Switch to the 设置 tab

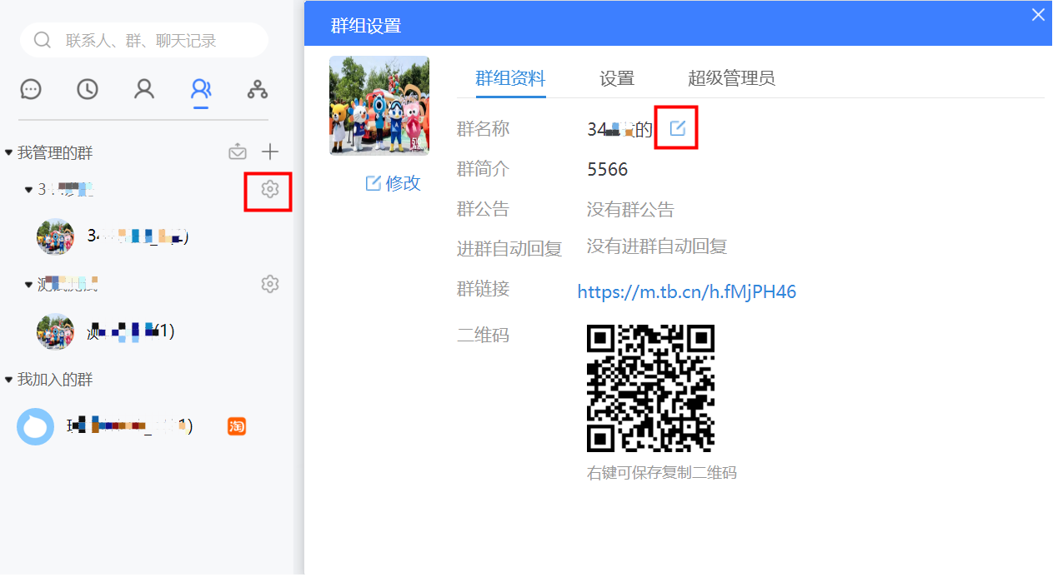tap(617, 78)
